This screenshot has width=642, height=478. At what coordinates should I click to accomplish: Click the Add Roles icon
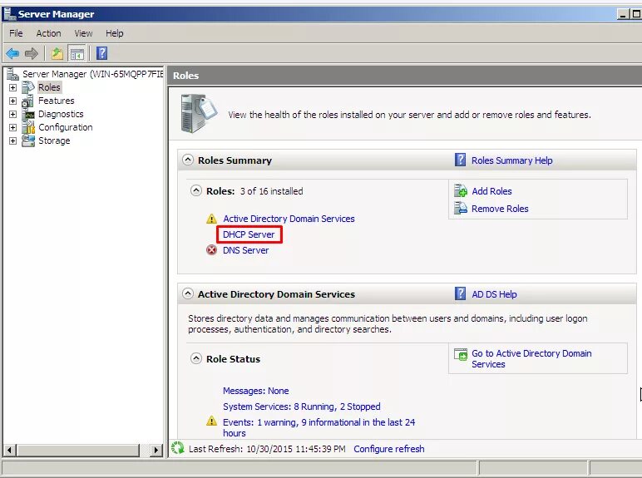click(460, 190)
